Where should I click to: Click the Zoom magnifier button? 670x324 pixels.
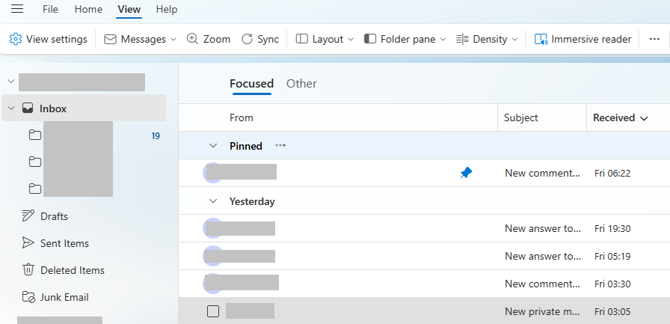[x=209, y=40]
